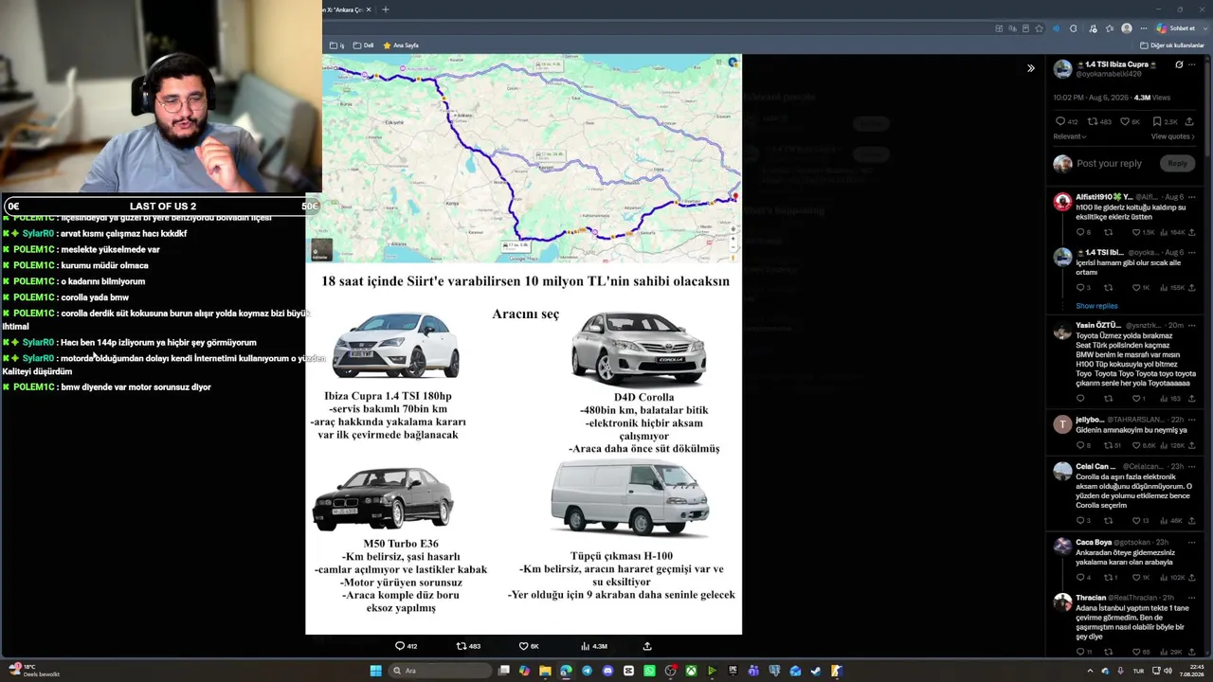The width and height of the screenshot is (1213, 682).
Task: Click the 4.3M Views count in sidebar
Action: pos(1152,98)
